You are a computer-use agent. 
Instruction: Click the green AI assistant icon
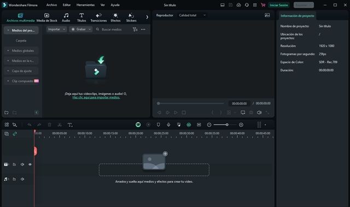[138, 125]
